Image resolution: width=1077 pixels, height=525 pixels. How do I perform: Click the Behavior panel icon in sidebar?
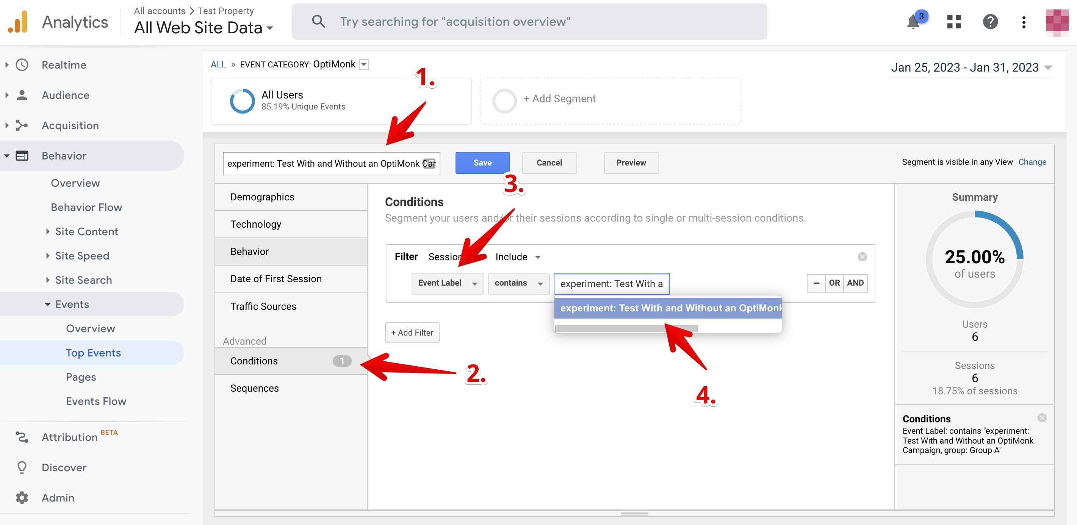coord(22,156)
